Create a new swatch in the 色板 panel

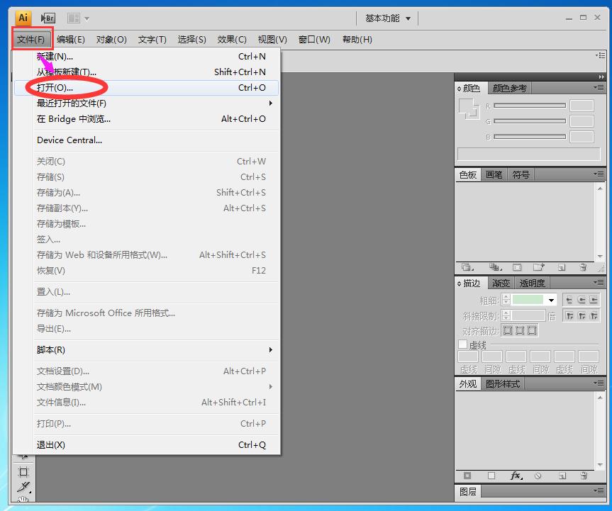pos(561,267)
